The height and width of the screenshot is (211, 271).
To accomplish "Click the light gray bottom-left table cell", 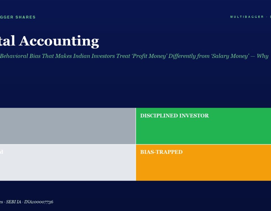I will [68, 163].
